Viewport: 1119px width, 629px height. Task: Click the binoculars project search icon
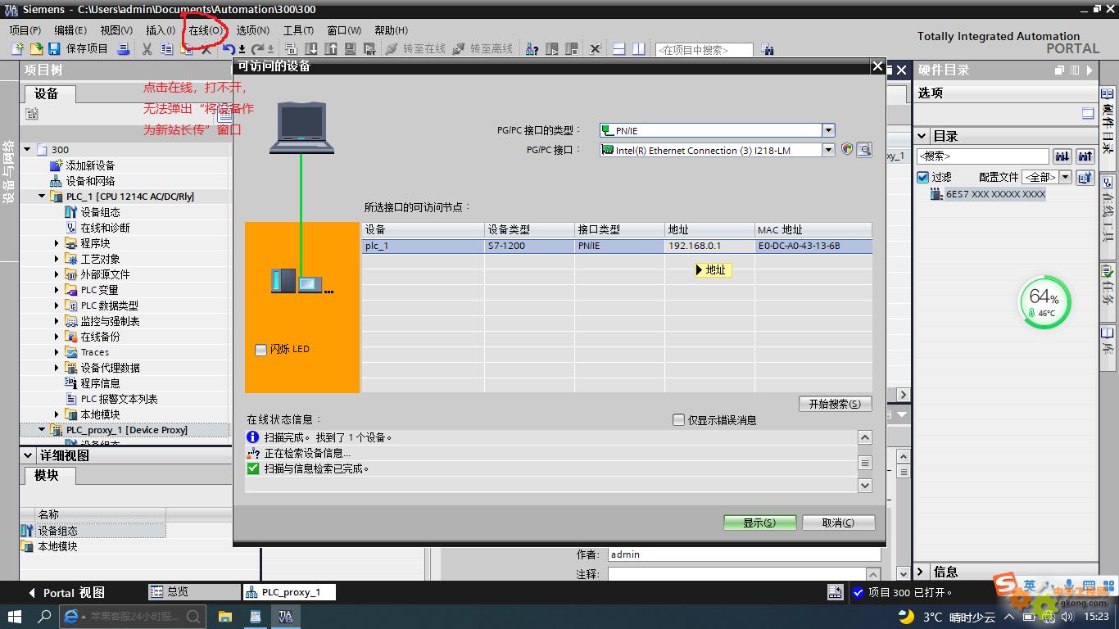[767, 49]
